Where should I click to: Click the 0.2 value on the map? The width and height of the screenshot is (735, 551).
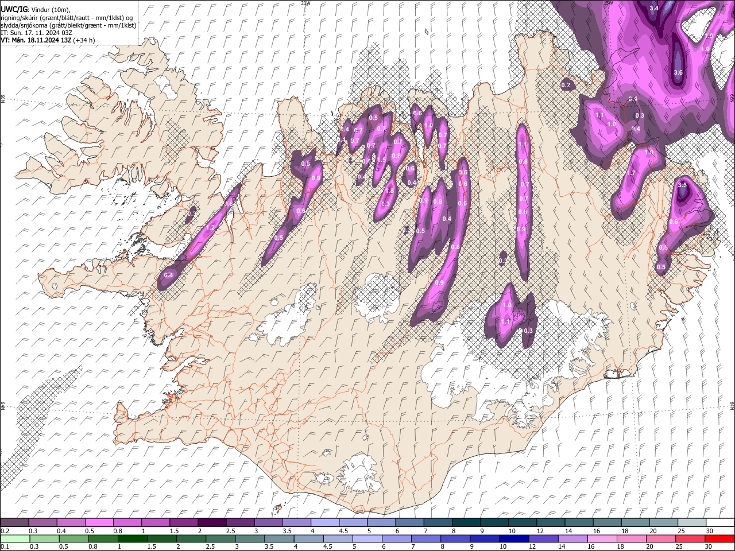tap(566, 85)
